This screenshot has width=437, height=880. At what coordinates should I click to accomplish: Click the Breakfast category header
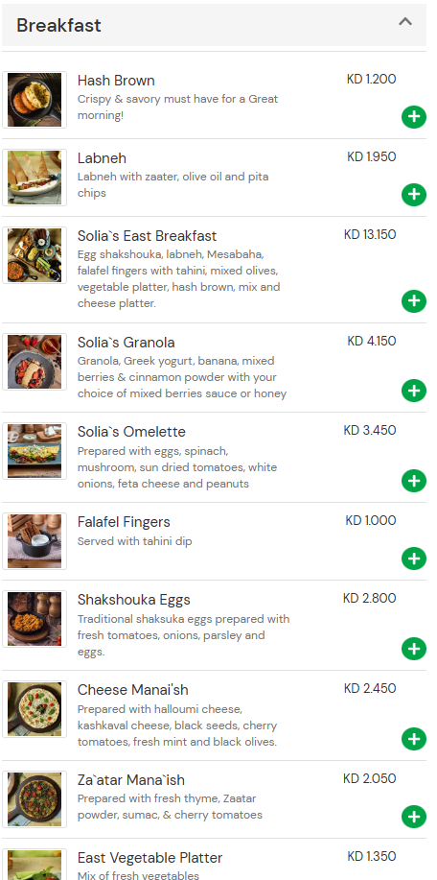pos(214,25)
